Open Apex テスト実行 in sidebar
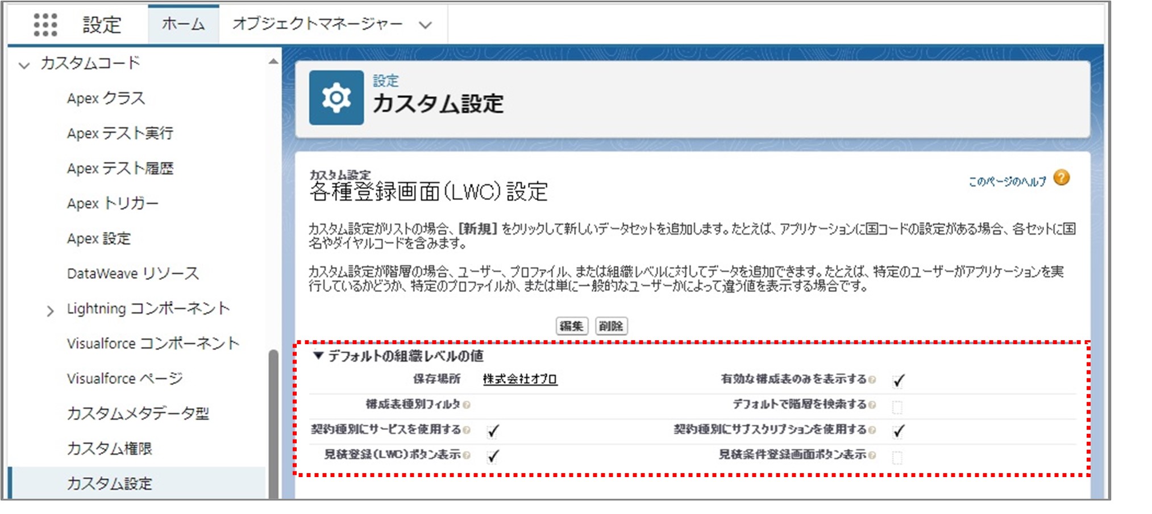 pyautogui.click(x=120, y=133)
